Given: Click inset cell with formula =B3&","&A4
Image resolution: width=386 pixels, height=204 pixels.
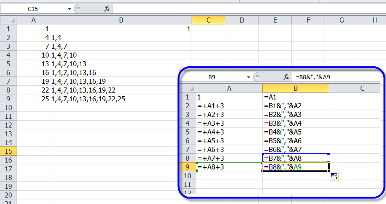Looking at the screenshot, I should (x=296, y=123).
